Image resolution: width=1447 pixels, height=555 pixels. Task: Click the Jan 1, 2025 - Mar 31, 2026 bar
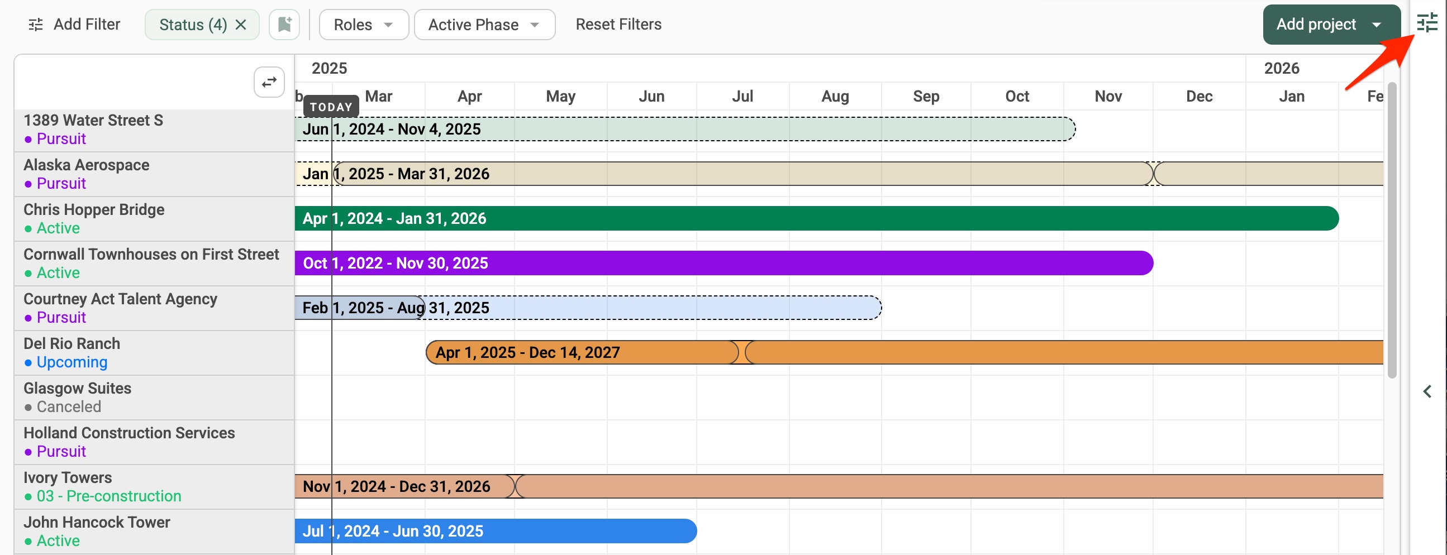[x=839, y=174]
